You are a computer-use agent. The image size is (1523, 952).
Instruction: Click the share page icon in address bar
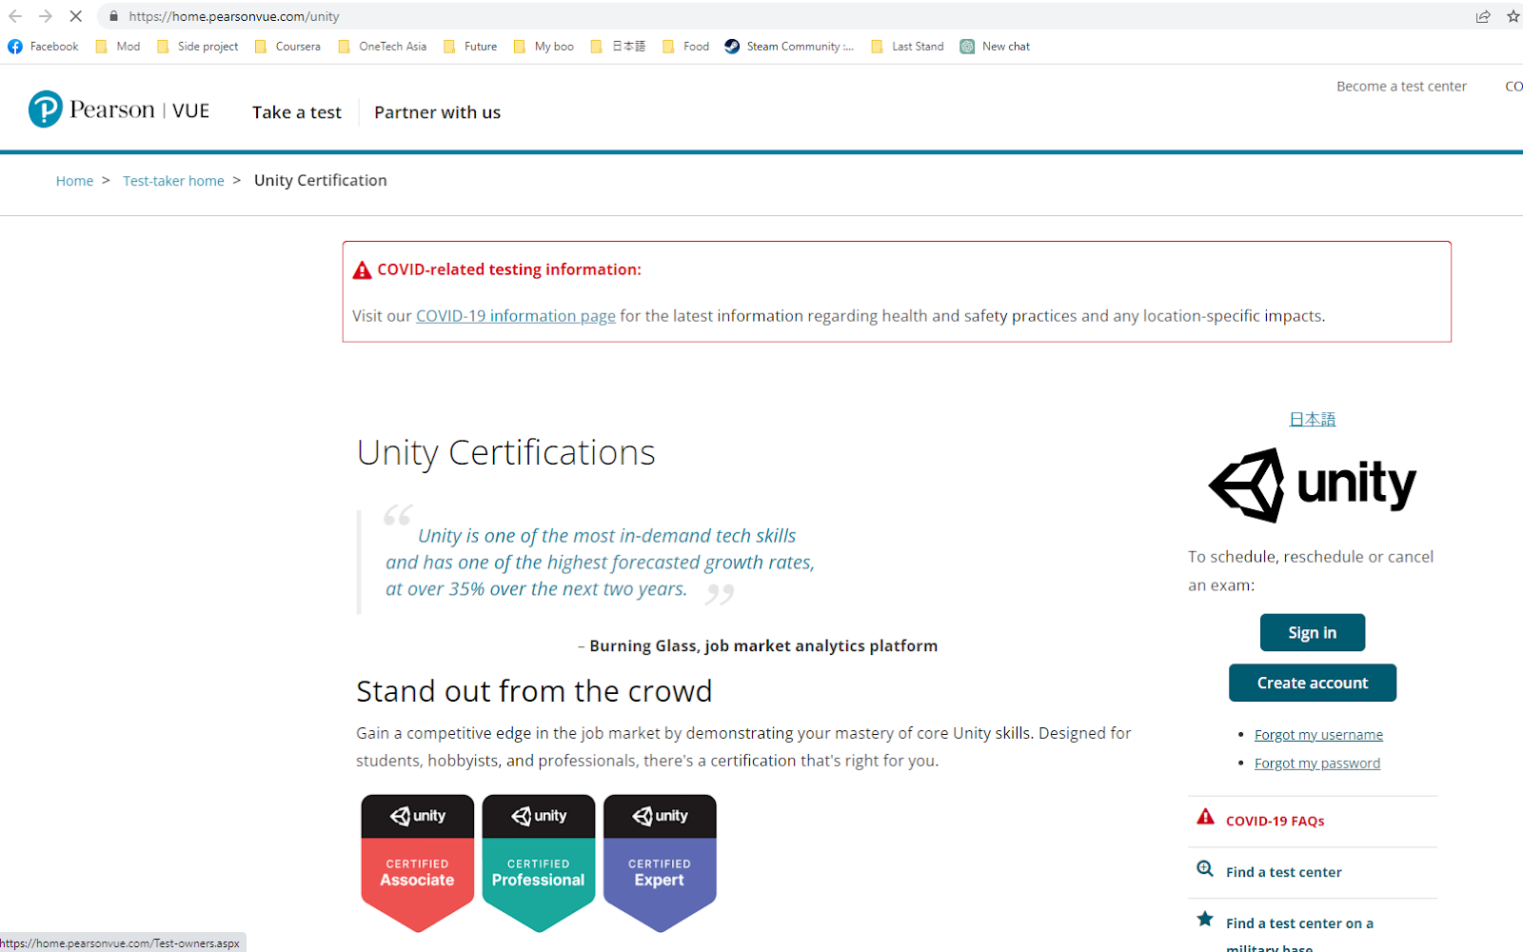(1483, 16)
